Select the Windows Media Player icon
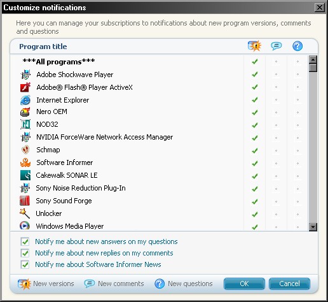Viewport: 328px width, 302px height. point(25,226)
